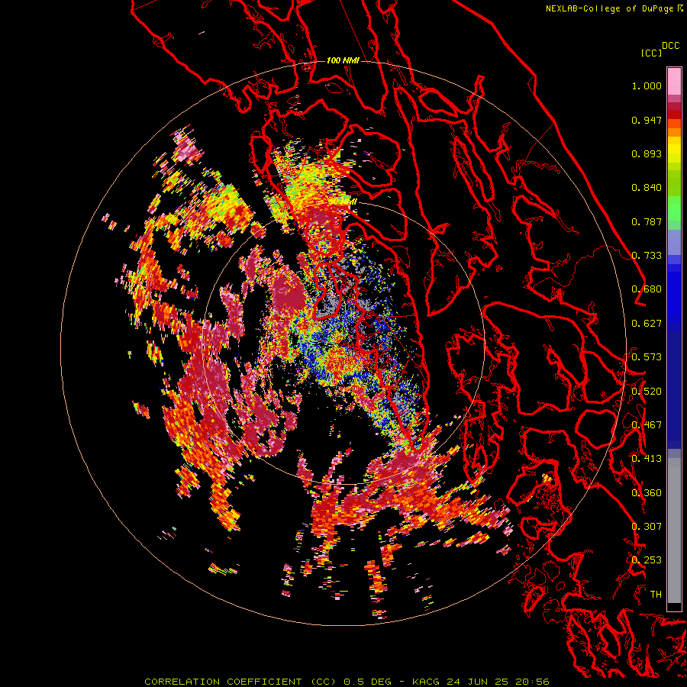The image size is (687, 687).
Task: Click the 0.5 DEG elevation text
Action: coord(367,682)
